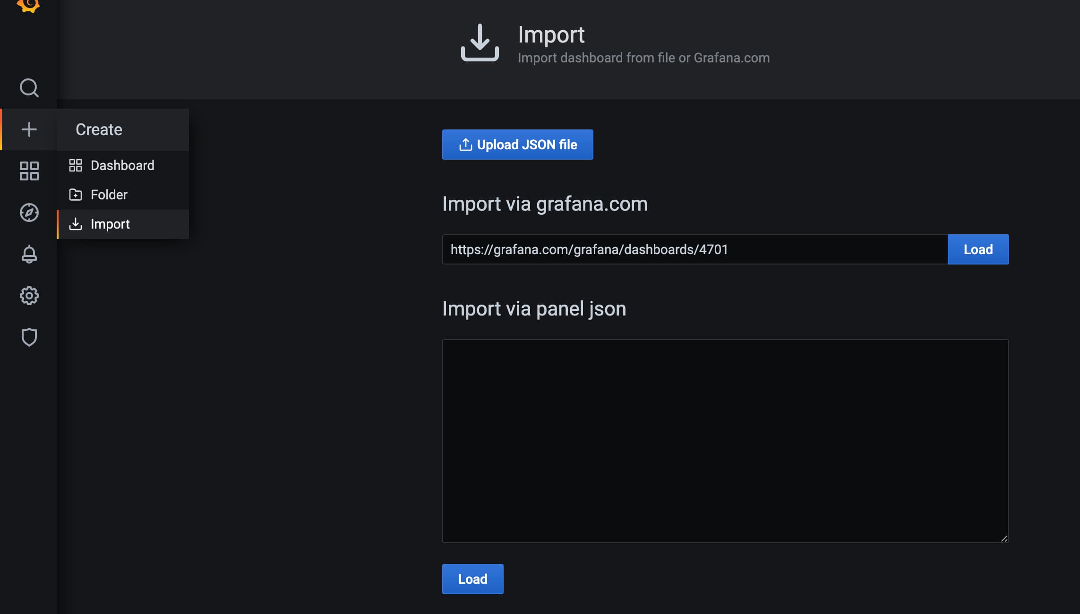
Task: Open the Explore compass icon
Action: click(x=29, y=213)
